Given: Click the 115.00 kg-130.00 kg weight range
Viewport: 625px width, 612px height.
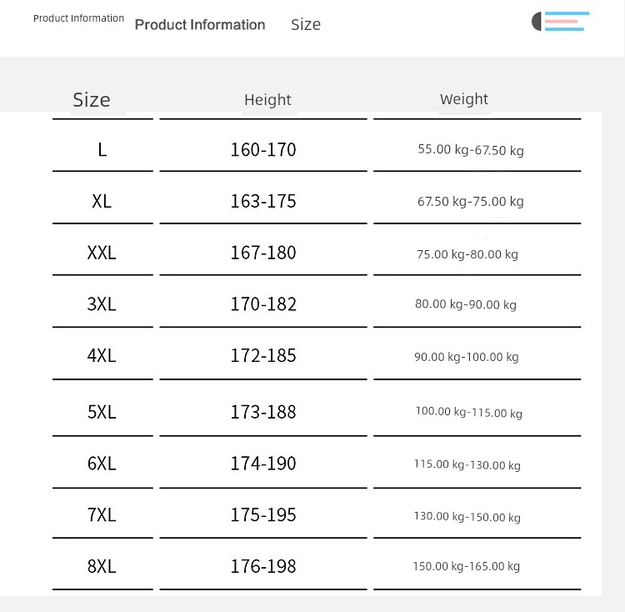Looking at the screenshot, I should pyautogui.click(x=467, y=464).
